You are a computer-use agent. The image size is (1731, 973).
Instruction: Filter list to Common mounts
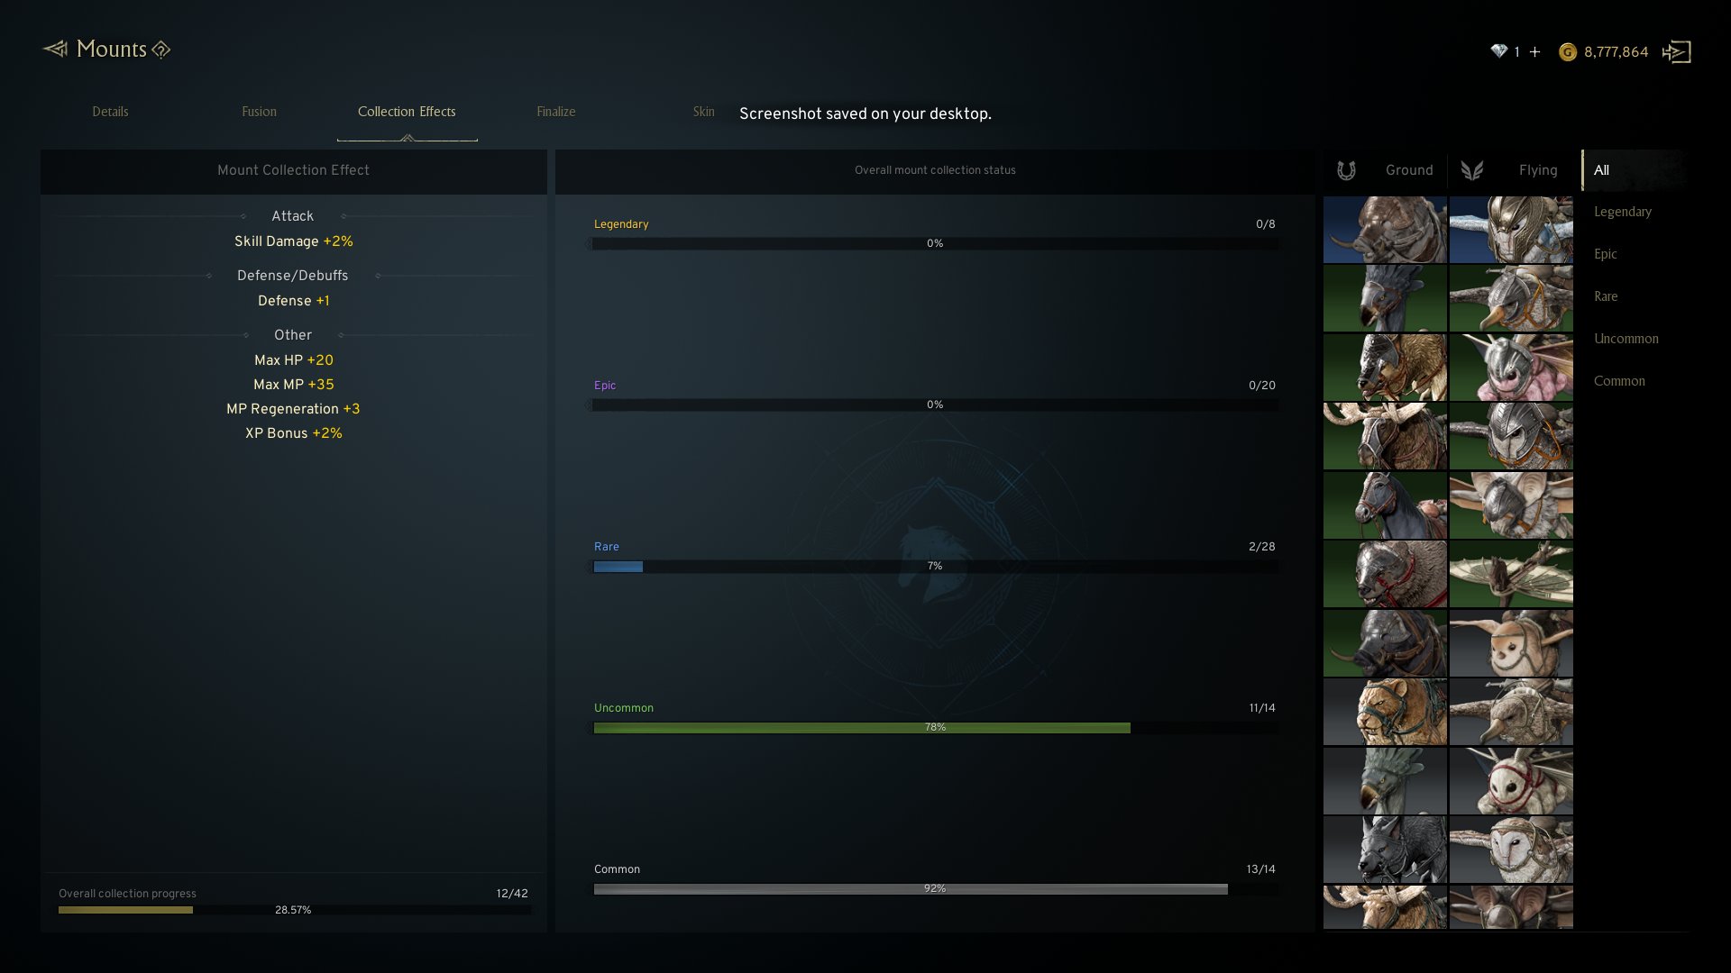1619,381
